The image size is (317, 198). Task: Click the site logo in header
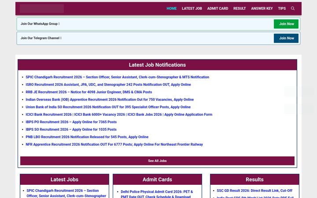coord(42,8)
